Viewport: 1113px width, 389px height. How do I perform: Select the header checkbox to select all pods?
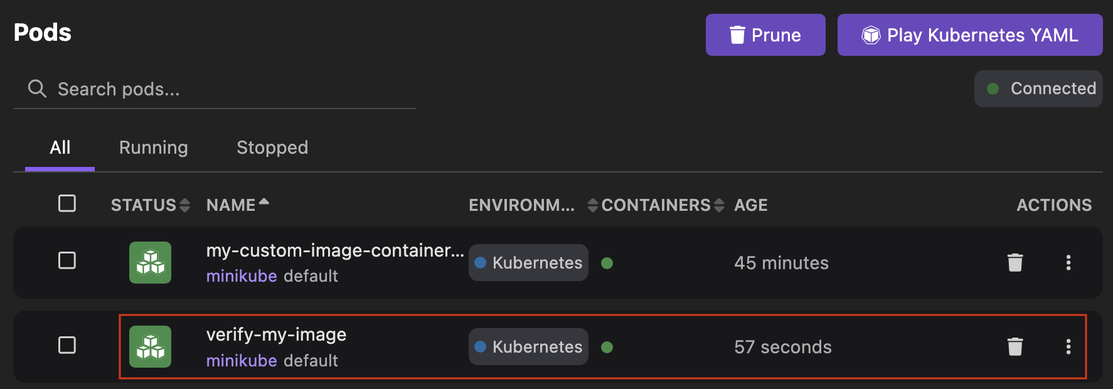click(x=67, y=203)
